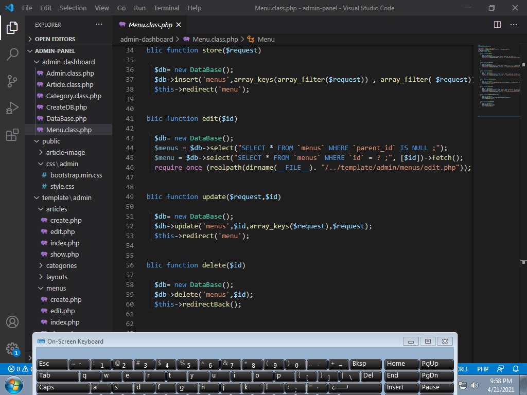The height and width of the screenshot is (395, 527).
Task: Open the Accounts menu icon
Action: coord(12,322)
